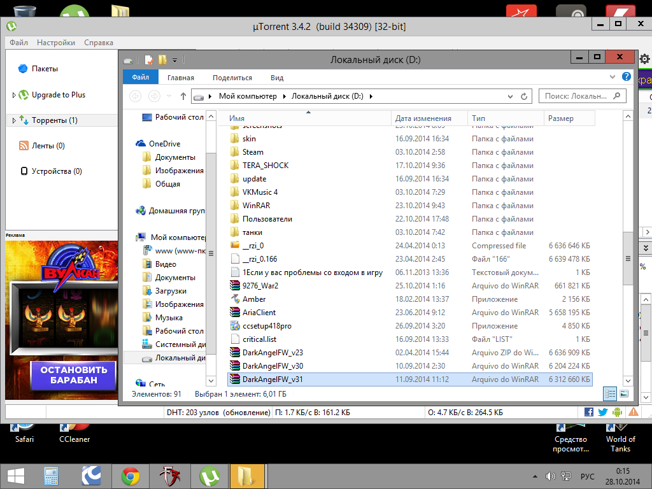
Task: Switch to the Вид ribbon tab
Action: 277,78
